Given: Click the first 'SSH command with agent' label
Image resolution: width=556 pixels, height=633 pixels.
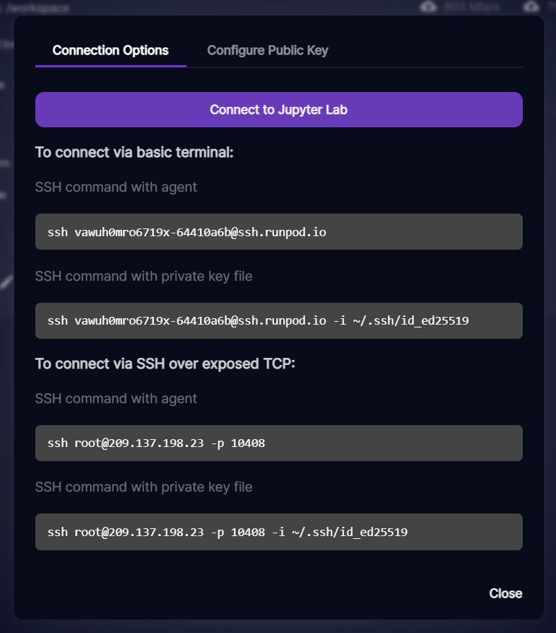Looking at the screenshot, I should [x=116, y=187].
